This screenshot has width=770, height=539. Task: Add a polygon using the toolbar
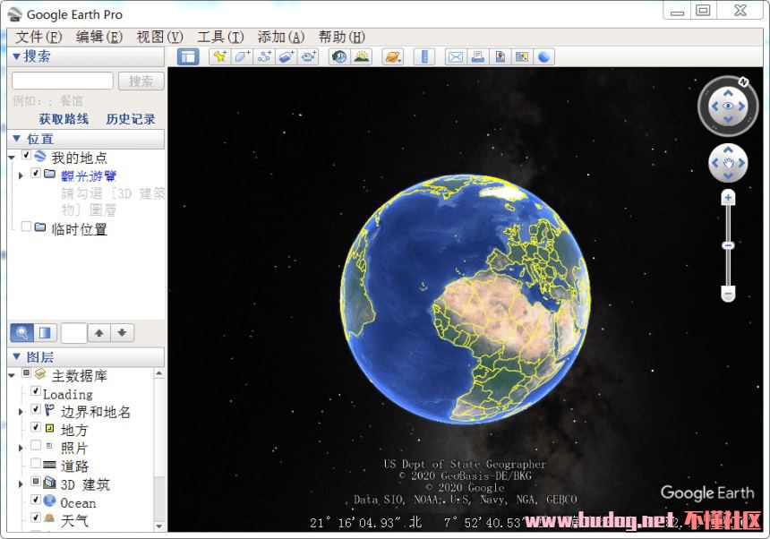(x=242, y=57)
